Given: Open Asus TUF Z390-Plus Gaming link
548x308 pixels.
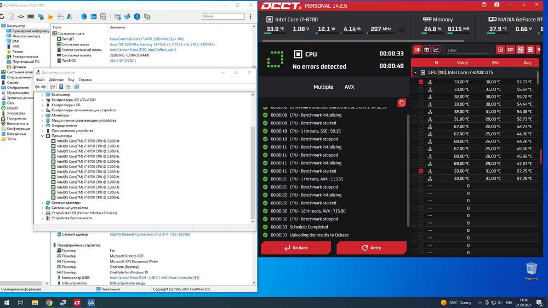Looking at the screenshot, I should coord(163,44).
